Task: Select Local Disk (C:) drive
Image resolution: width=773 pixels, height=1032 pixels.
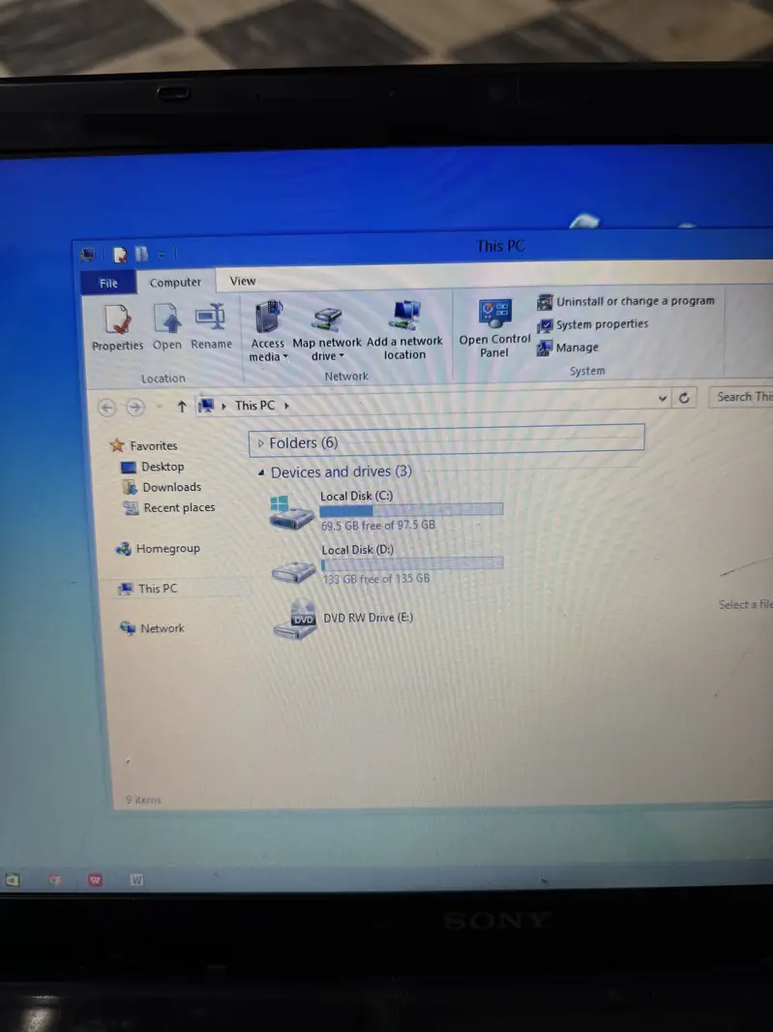Action: tap(386, 510)
